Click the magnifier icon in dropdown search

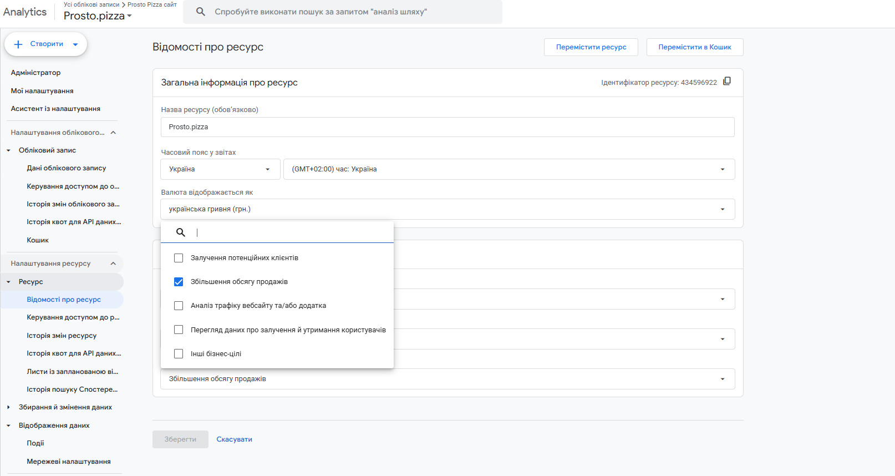[181, 232]
